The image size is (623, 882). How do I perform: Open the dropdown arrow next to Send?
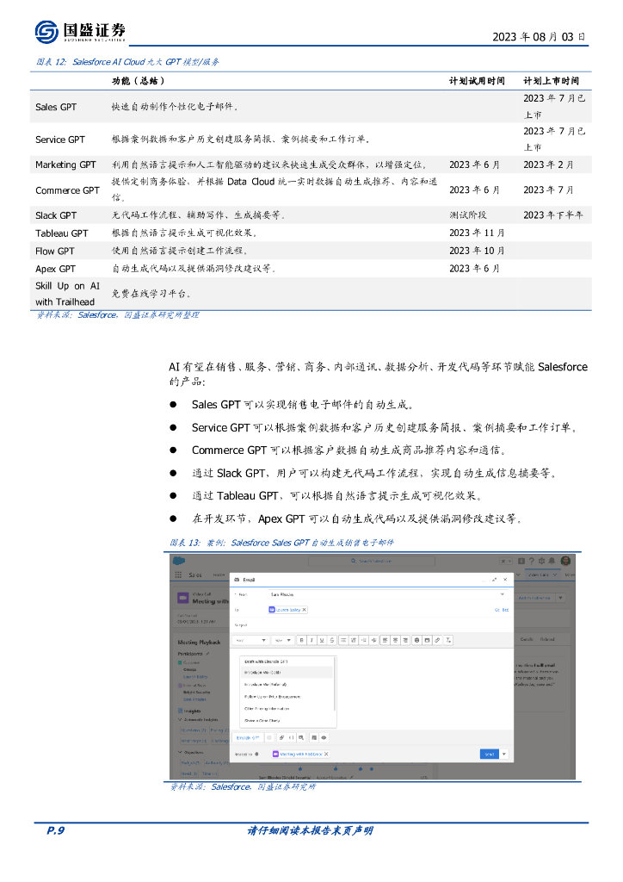pos(504,754)
